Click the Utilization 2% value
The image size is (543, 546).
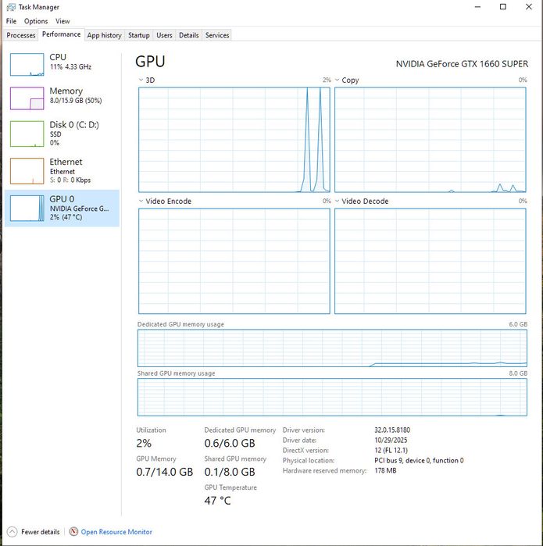tap(144, 443)
